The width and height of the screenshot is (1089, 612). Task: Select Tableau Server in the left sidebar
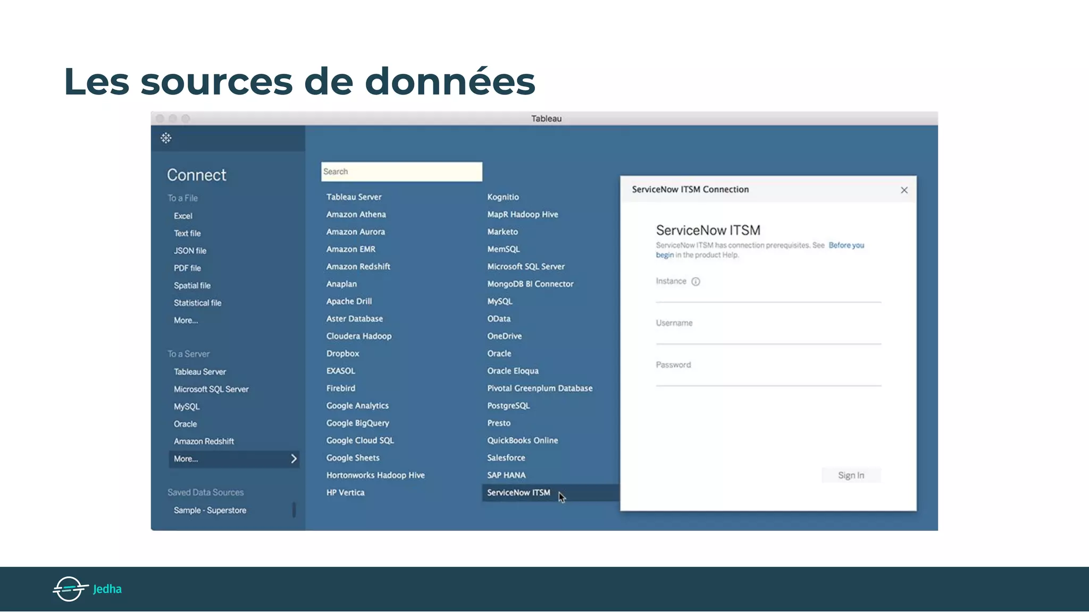point(200,372)
